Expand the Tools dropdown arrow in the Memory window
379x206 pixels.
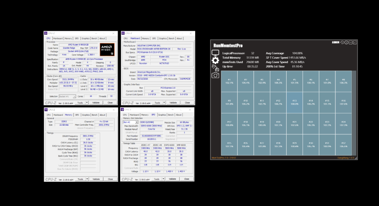[87, 179]
